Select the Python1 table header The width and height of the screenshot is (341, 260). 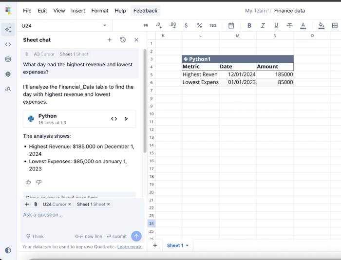tap(238, 59)
